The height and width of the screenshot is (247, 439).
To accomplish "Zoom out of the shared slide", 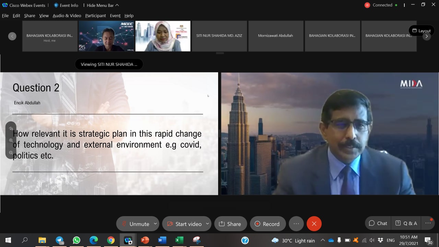I will pyautogui.click(x=11, y=152).
